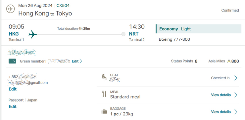
Task: Expand the chevron next to membership Edit
Action: tap(81, 61)
